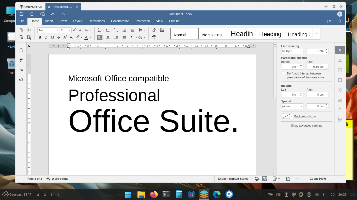Viewport: 357px width, 200px height.
Task: Toggle Italic formatting
Action: pos(46,37)
